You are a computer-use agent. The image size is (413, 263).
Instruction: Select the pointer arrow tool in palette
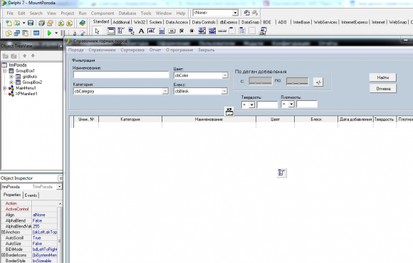point(97,31)
